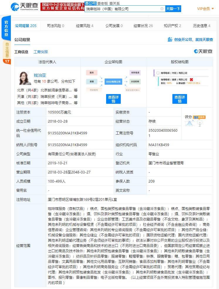The image size is (219, 289).
Task: Open the 北京朗润缘信息咨... company link
Action: pos(56,90)
